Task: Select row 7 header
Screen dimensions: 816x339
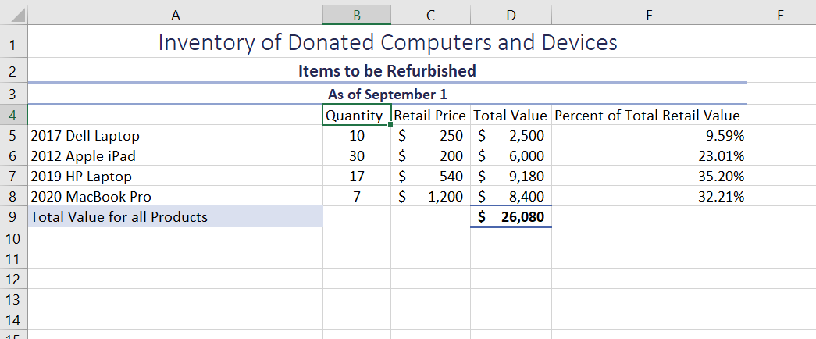Action: pyautogui.click(x=13, y=176)
